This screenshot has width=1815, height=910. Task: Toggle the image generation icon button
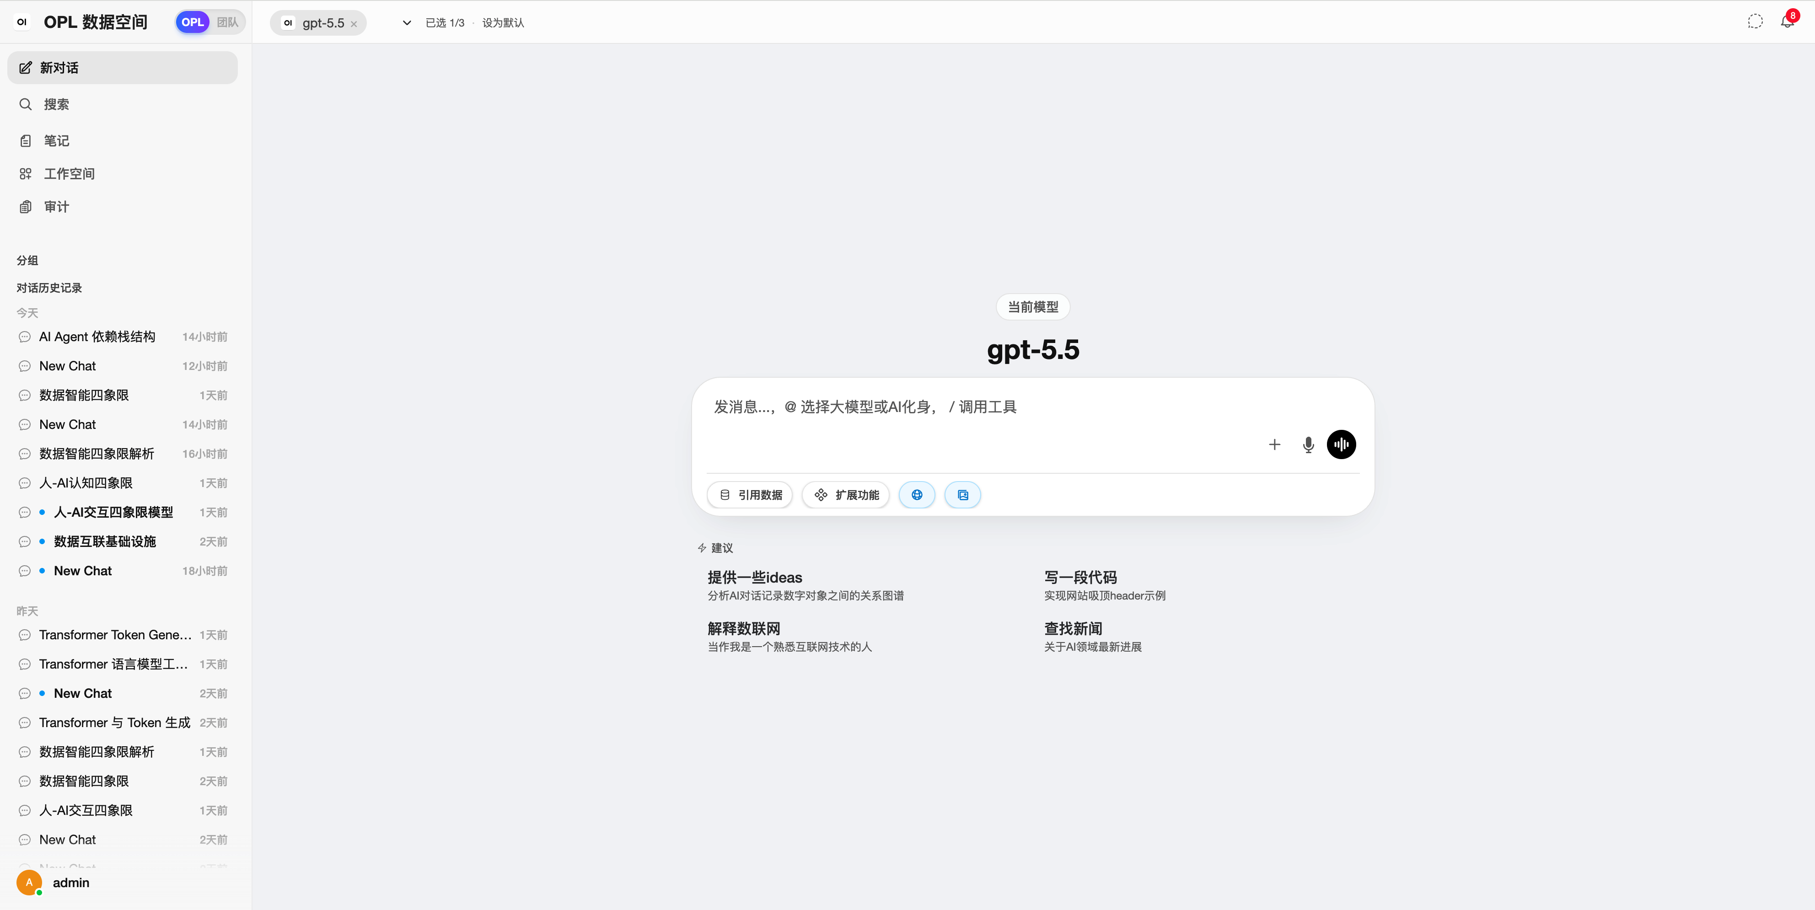point(962,495)
